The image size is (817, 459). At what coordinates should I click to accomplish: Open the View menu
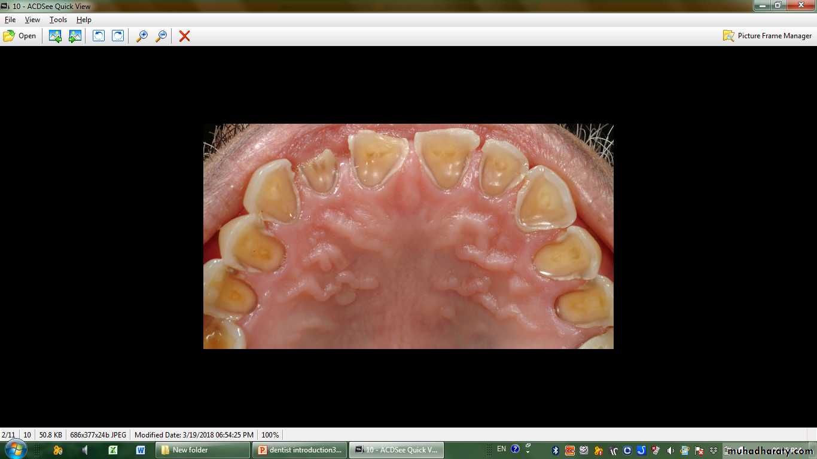click(x=32, y=20)
